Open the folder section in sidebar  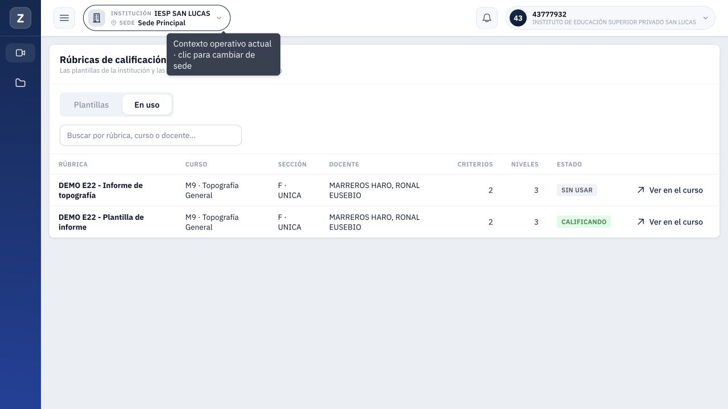coord(20,83)
